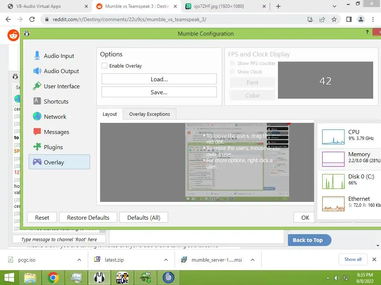Click the Reset button
This screenshot has width=381, height=285.
[x=42, y=217]
